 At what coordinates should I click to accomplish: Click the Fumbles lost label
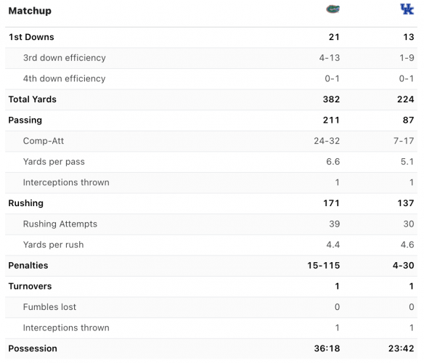tap(50, 307)
